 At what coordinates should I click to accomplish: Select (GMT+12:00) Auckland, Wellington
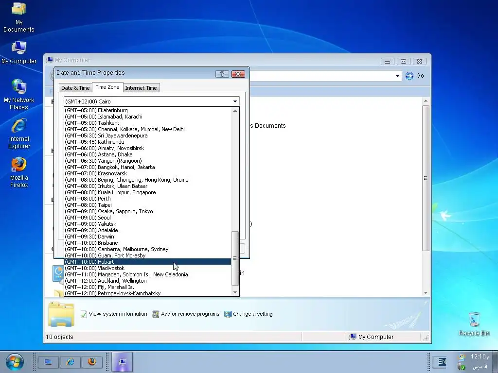[148, 281]
